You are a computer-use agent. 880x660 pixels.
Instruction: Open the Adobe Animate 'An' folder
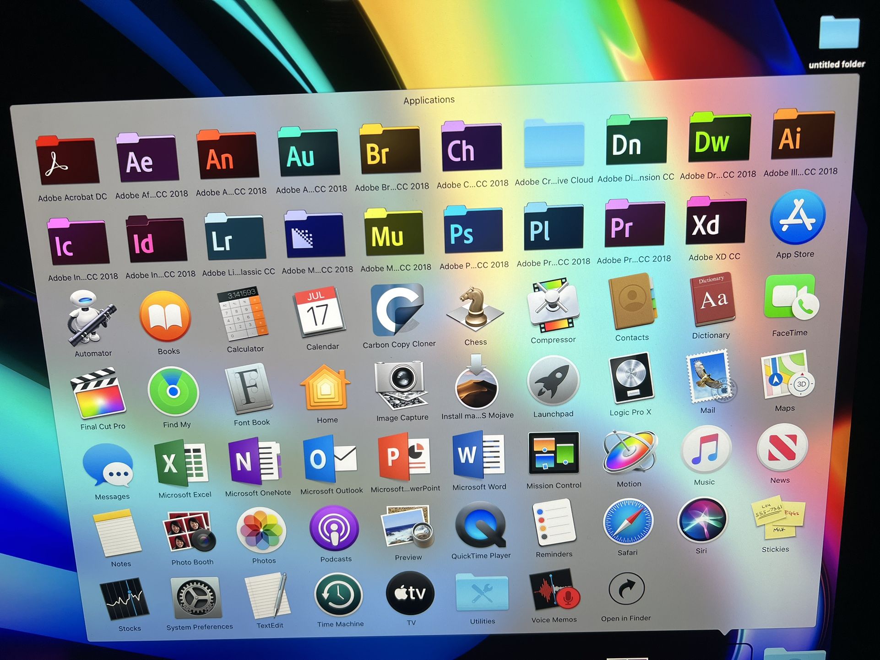(x=228, y=154)
